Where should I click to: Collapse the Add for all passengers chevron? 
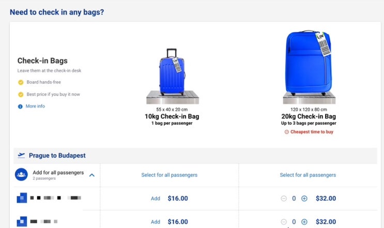pyautogui.click(x=92, y=175)
